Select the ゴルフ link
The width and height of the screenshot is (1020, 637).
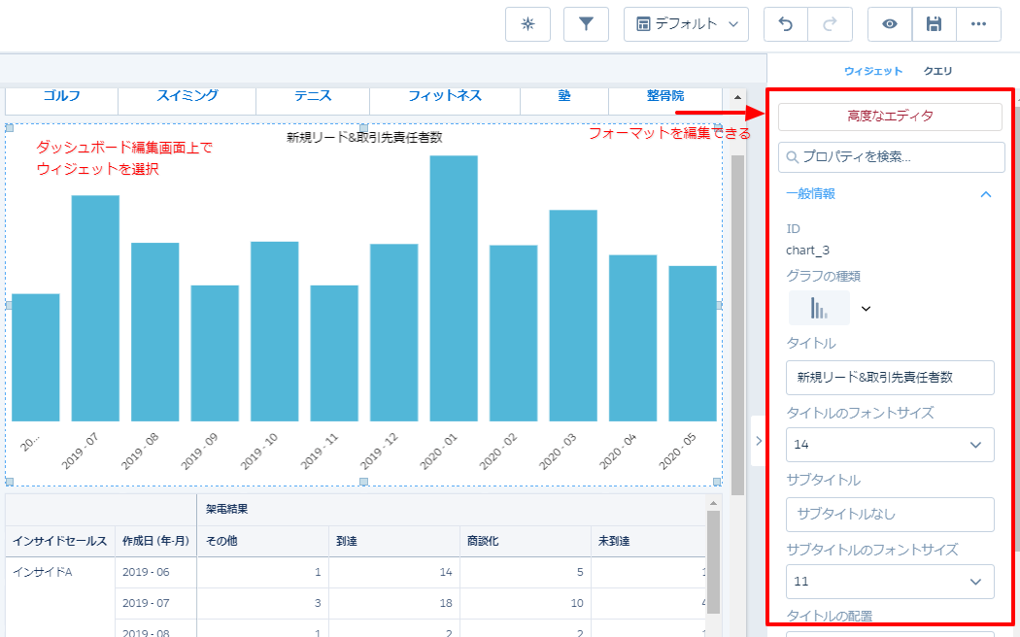coord(62,96)
